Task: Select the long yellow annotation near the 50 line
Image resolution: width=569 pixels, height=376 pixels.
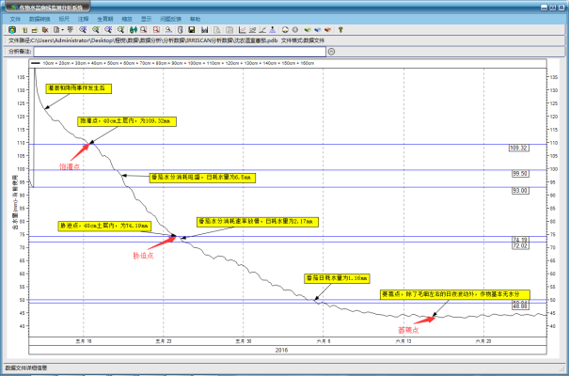Action: click(x=454, y=294)
